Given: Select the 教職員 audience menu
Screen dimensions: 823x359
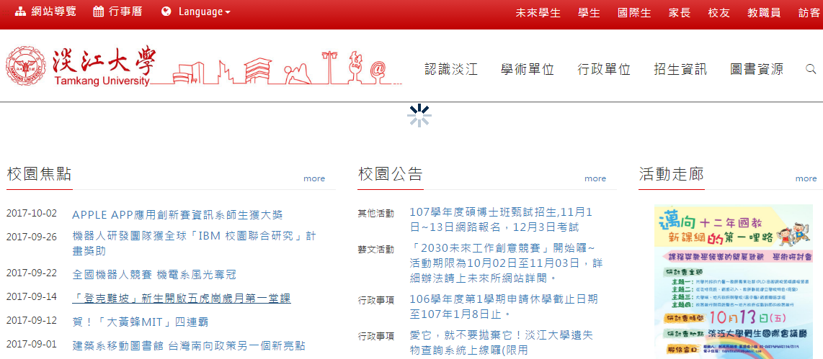Looking at the screenshot, I should click(764, 13).
